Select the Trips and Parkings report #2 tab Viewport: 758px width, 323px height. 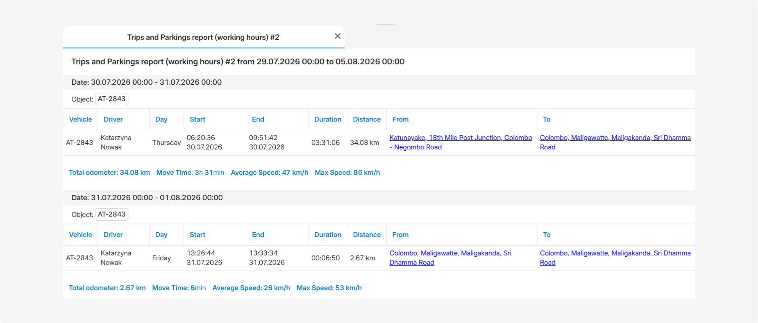pyautogui.click(x=203, y=37)
